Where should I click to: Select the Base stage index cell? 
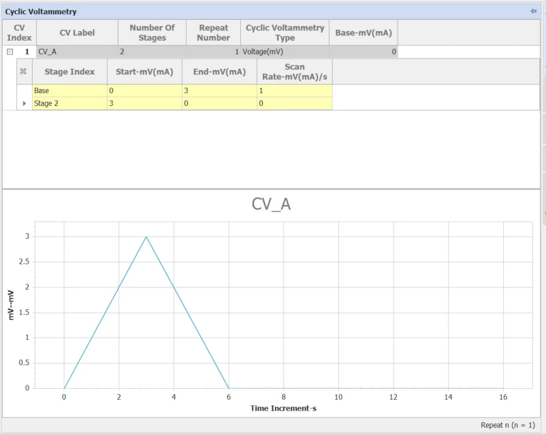tap(69, 91)
